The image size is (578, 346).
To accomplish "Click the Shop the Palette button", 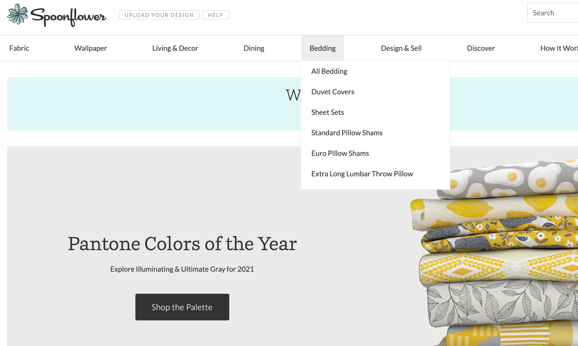I will pos(182,307).
